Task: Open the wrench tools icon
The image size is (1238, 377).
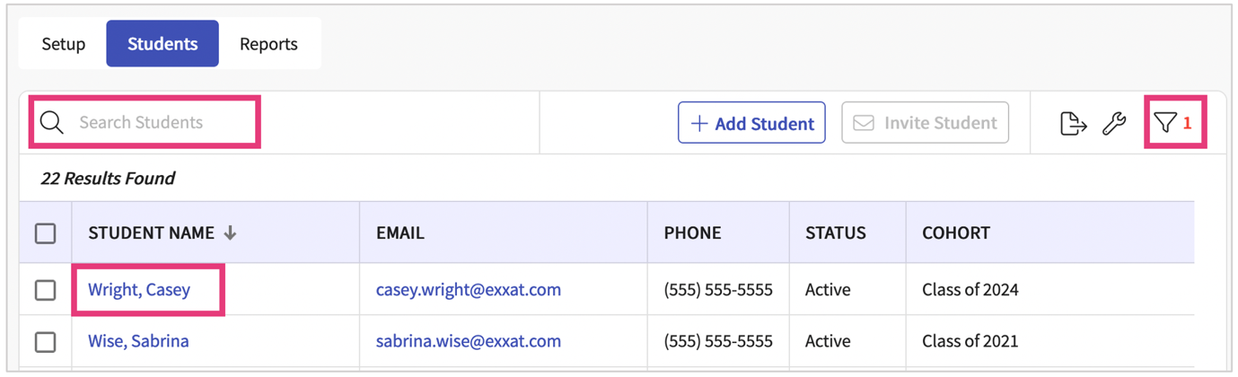Action: pos(1114,123)
